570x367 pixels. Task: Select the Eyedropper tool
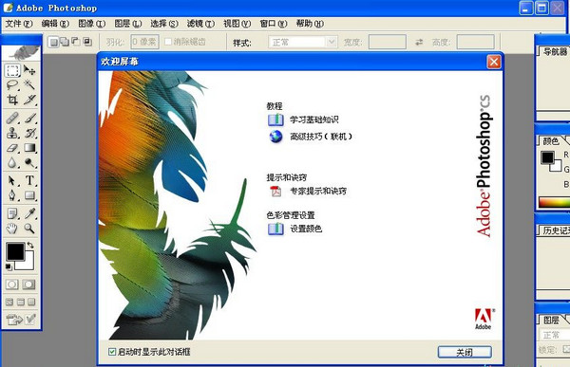click(29, 213)
